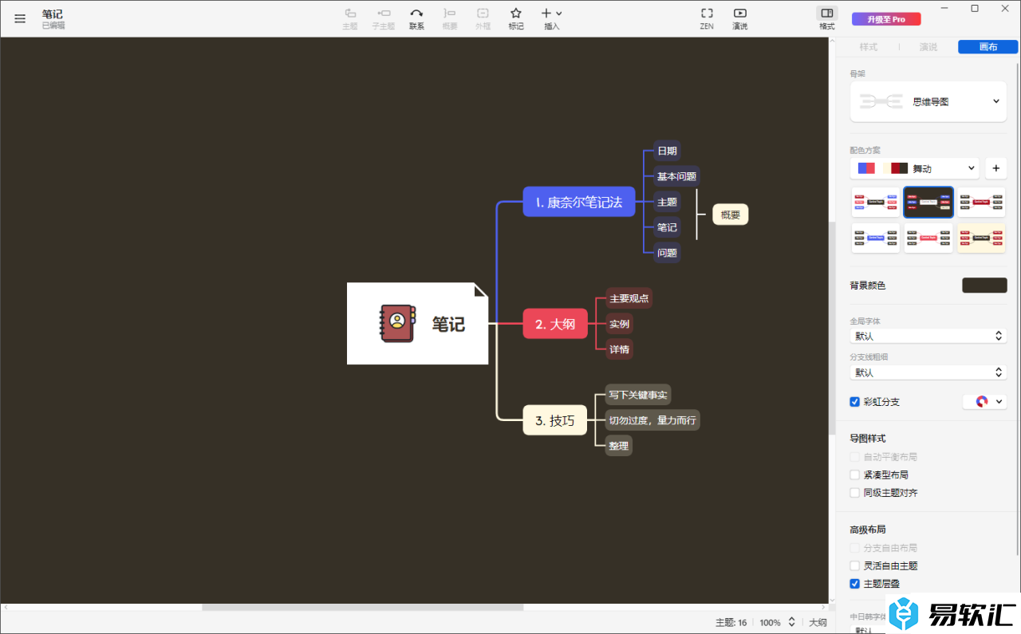Toggle the 格式 format panel
The width and height of the screenshot is (1021, 634).
[x=827, y=18]
